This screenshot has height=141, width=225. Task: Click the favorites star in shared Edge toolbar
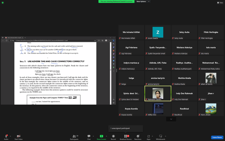(99, 41)
